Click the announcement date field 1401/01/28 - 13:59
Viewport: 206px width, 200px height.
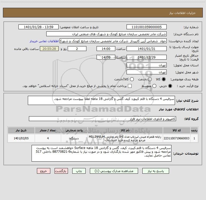click(39, 27)
